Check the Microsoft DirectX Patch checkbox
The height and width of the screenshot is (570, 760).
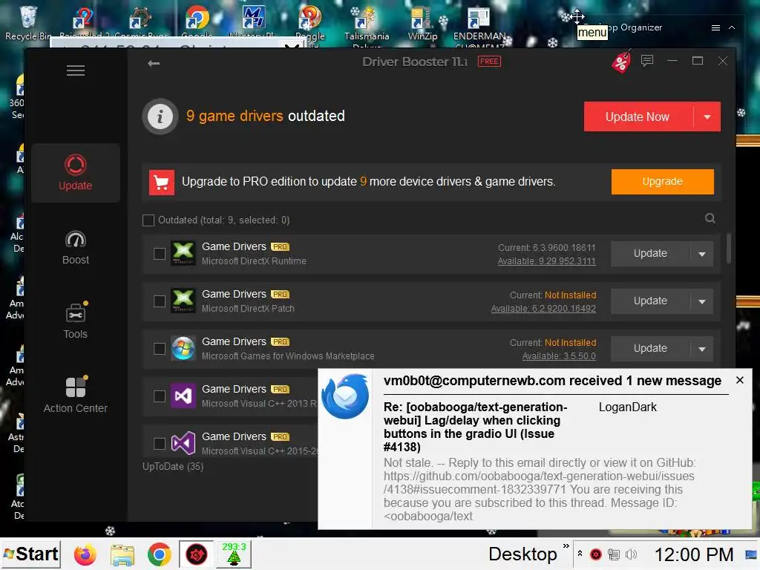coord(160,301)
